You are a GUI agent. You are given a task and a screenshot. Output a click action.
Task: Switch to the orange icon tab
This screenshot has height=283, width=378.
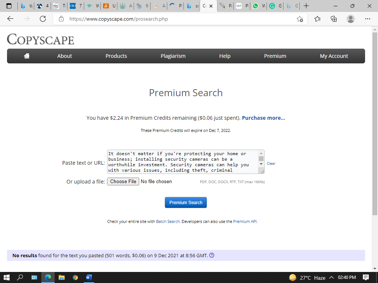[x=109, y=6]
